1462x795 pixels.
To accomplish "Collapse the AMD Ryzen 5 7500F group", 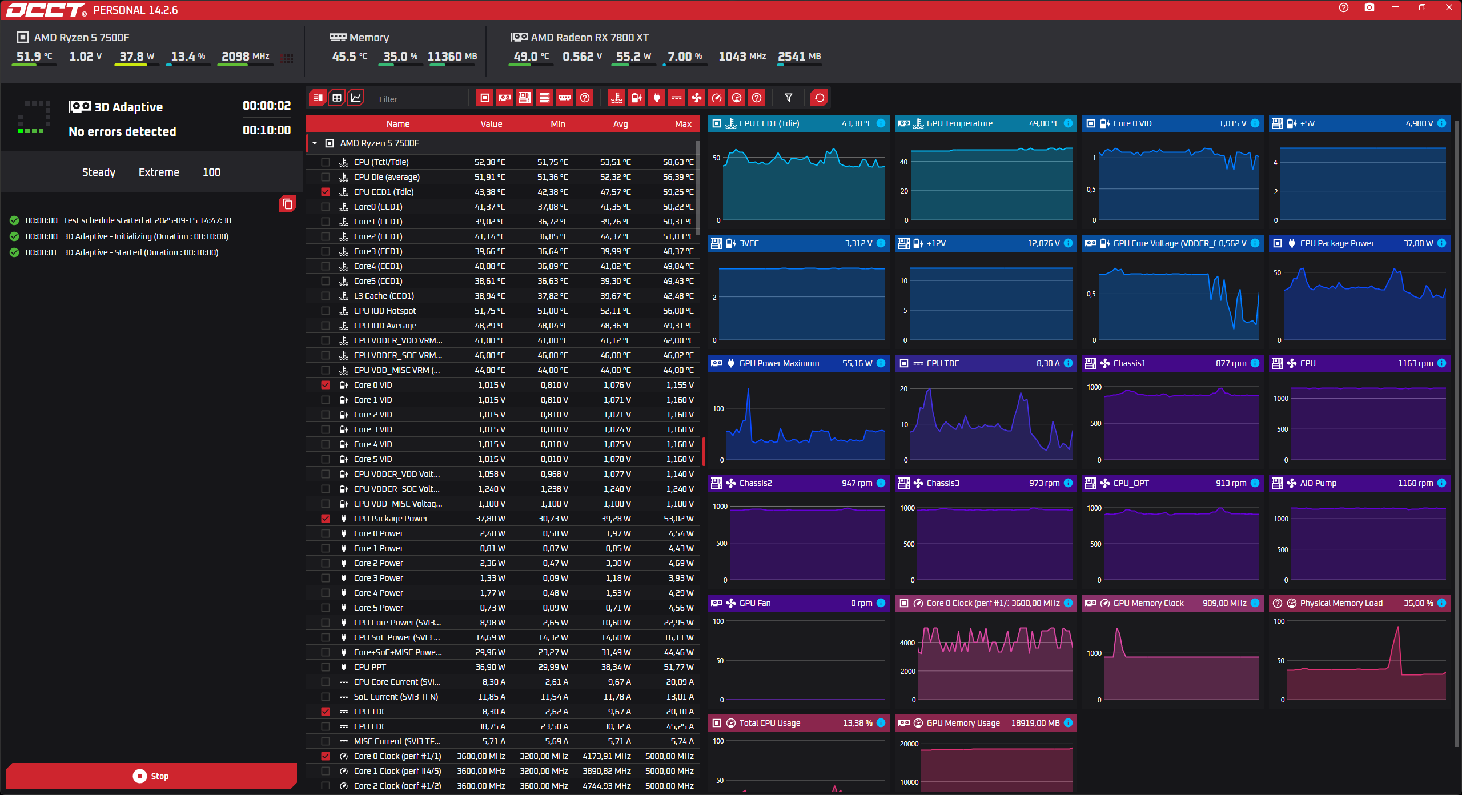I will pos(315,143).
